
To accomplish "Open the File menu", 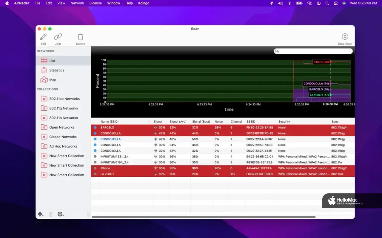I will 37,3.
